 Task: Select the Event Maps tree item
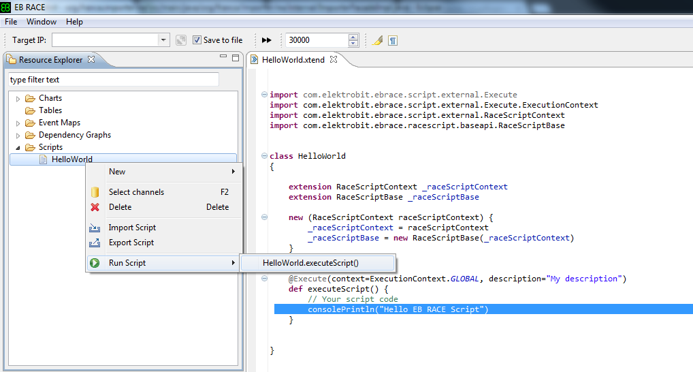point(59,123)
